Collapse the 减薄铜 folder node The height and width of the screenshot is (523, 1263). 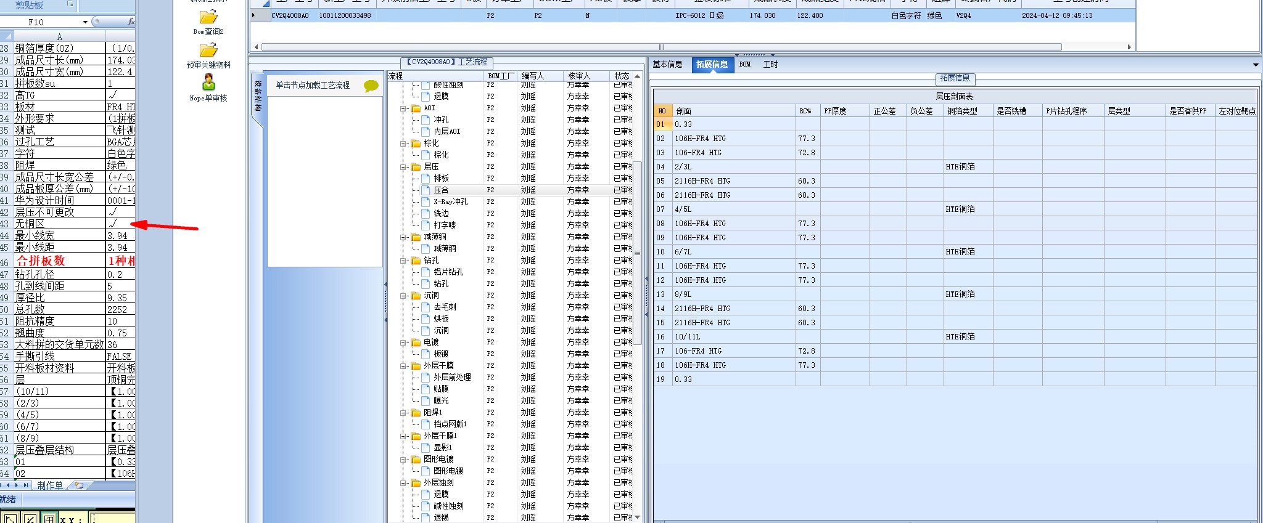tap(403, 237)
